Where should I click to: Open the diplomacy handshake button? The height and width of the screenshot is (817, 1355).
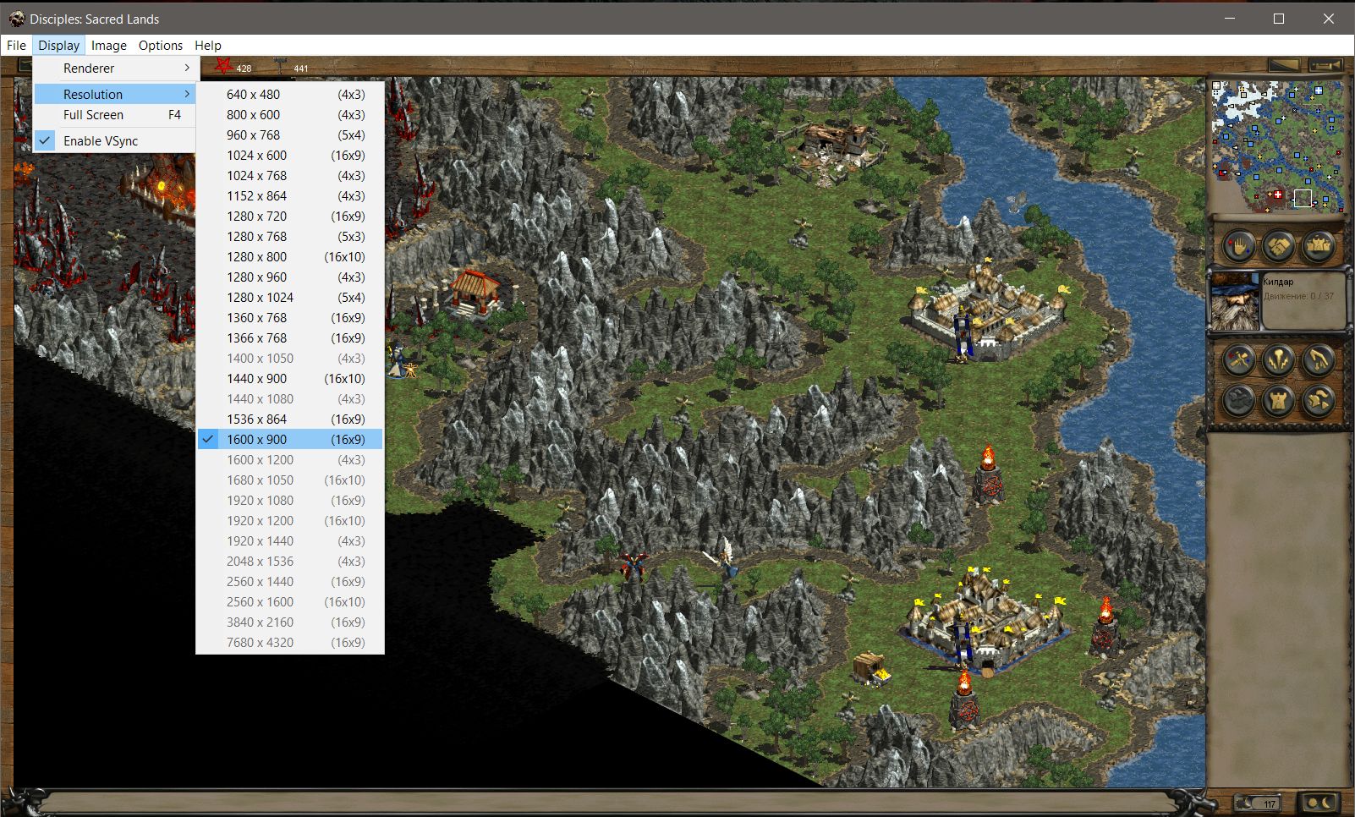click(1278, 247)
